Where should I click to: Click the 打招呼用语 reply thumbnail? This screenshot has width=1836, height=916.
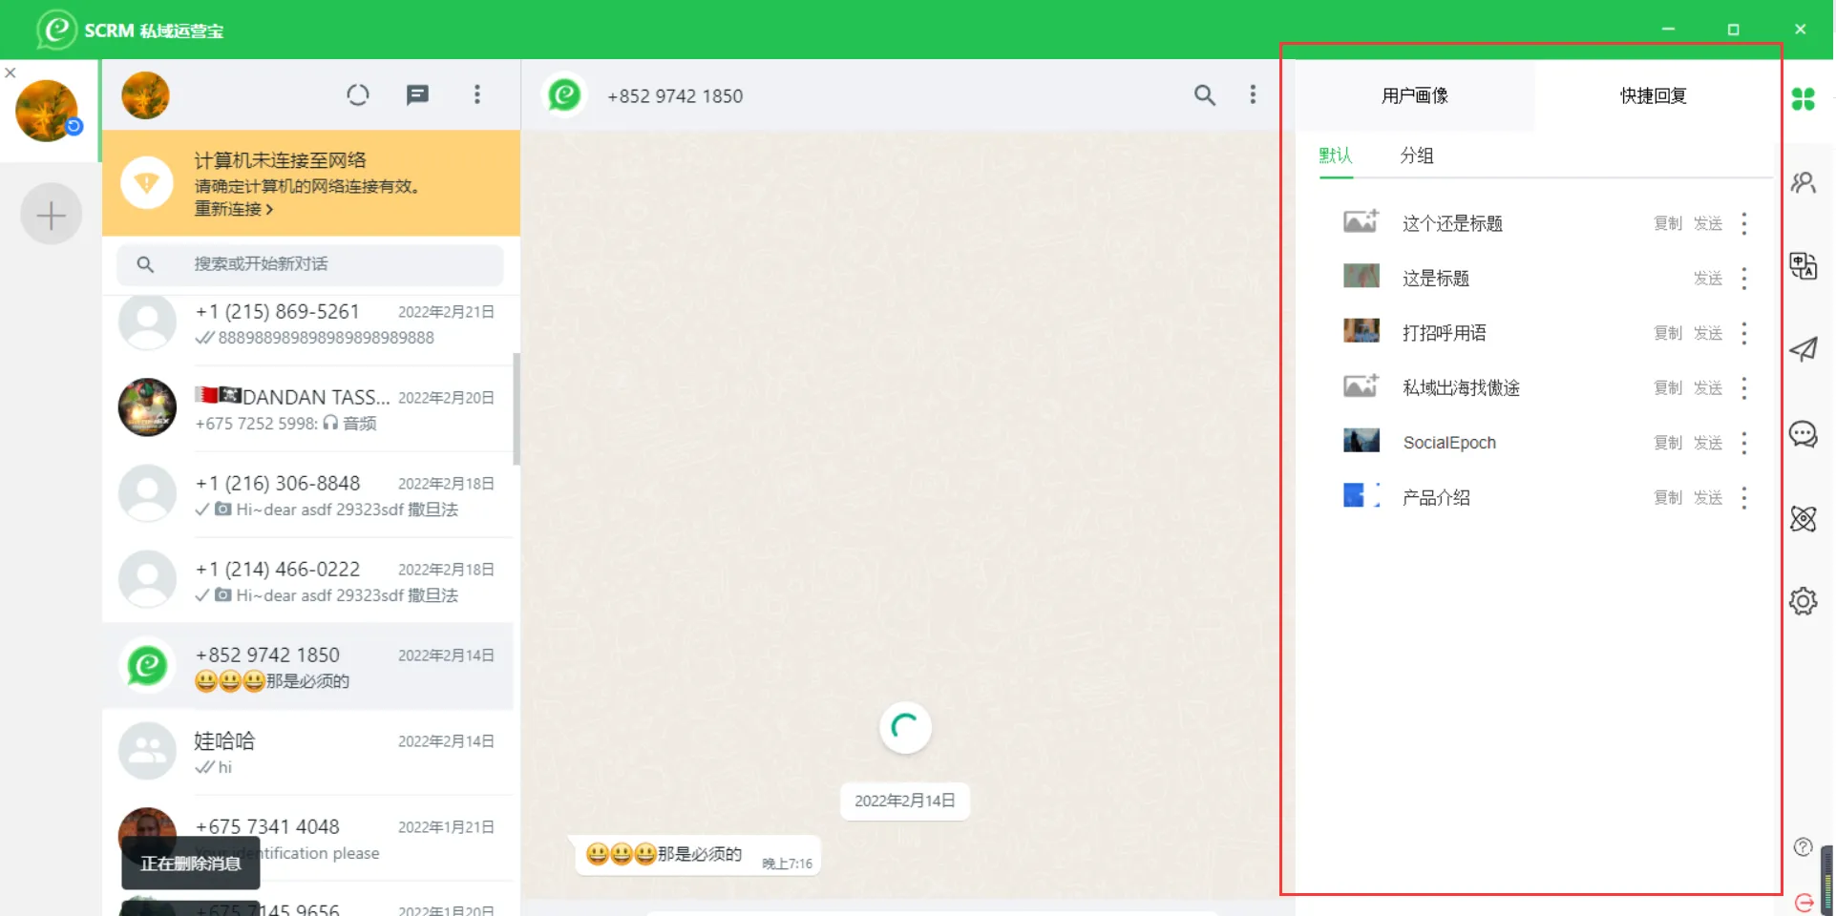tap(1361, 331)
